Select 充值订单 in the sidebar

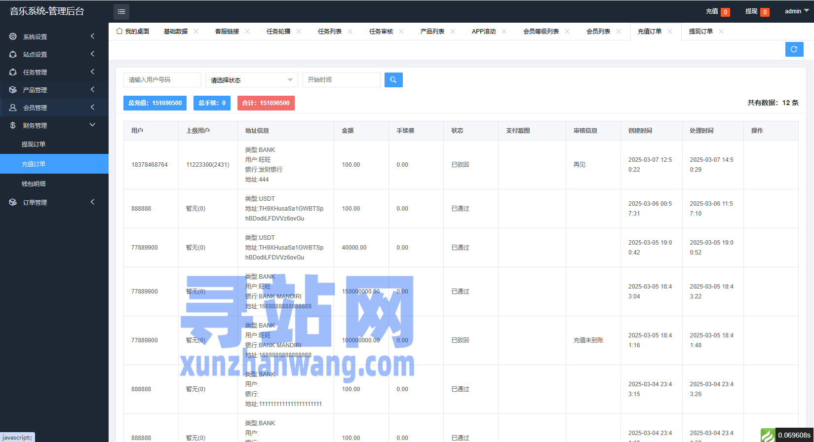tap(54, 164)
